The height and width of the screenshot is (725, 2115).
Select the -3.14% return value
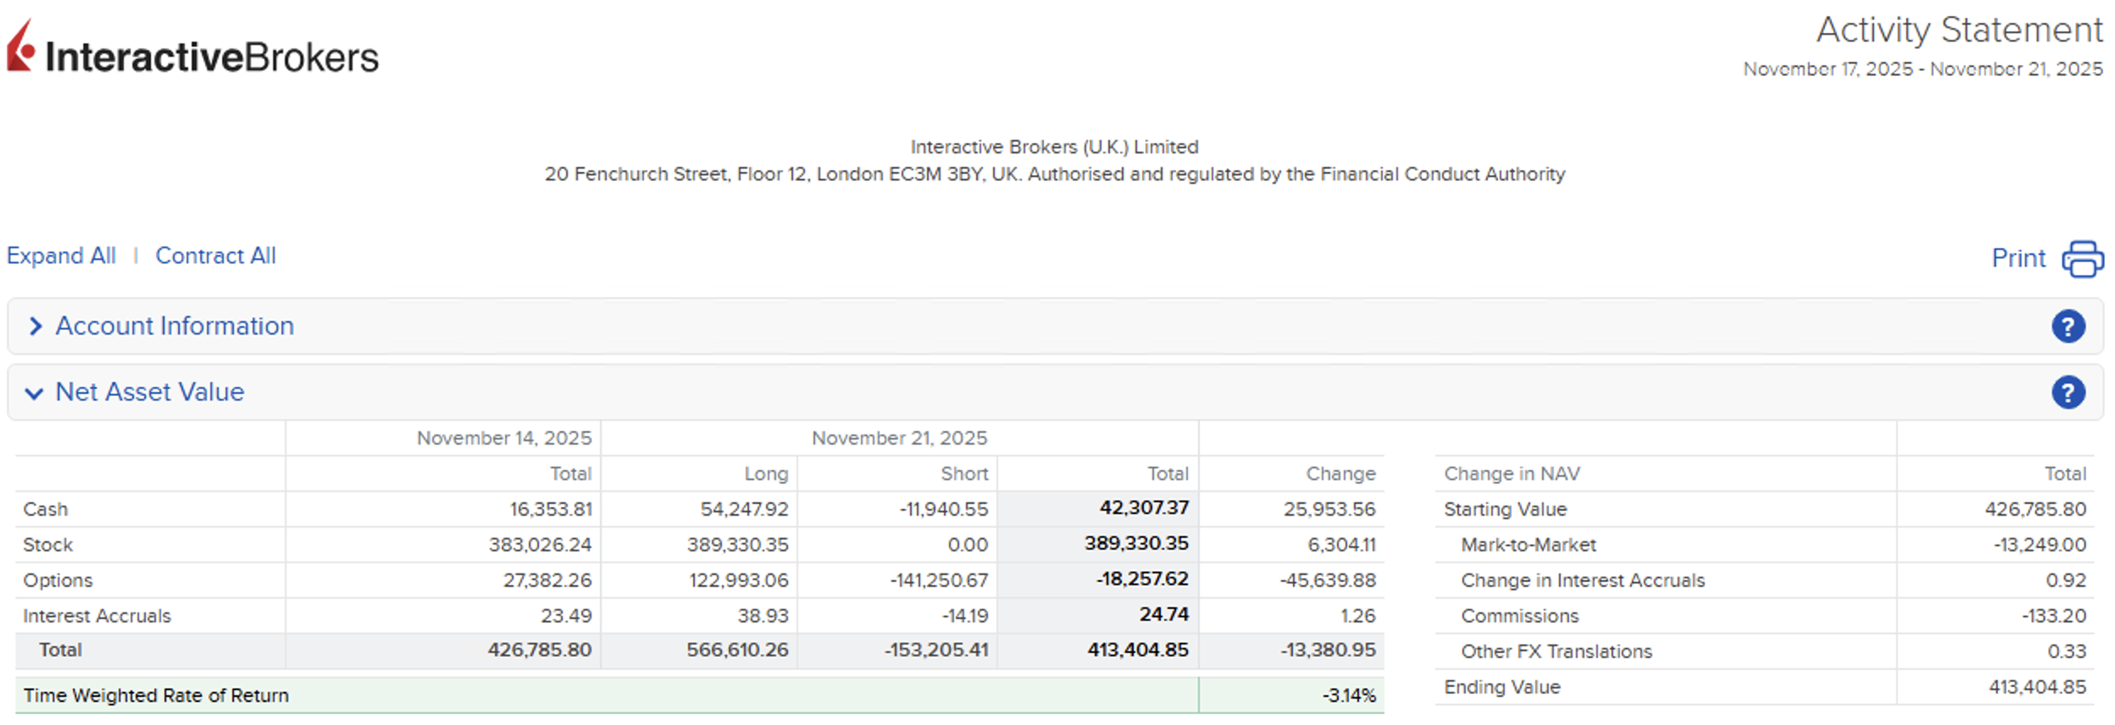[1348, 696]
